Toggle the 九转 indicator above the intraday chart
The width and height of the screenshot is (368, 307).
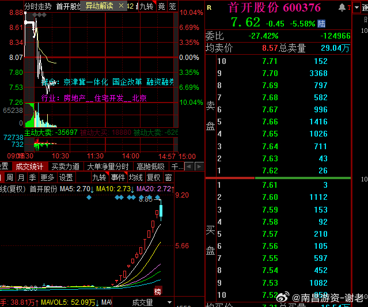(x=147, y=6)
